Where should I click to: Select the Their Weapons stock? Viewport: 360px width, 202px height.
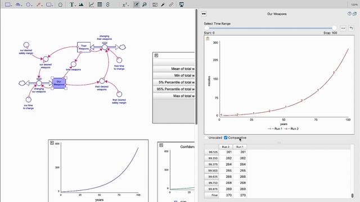[x=84, y=47]
